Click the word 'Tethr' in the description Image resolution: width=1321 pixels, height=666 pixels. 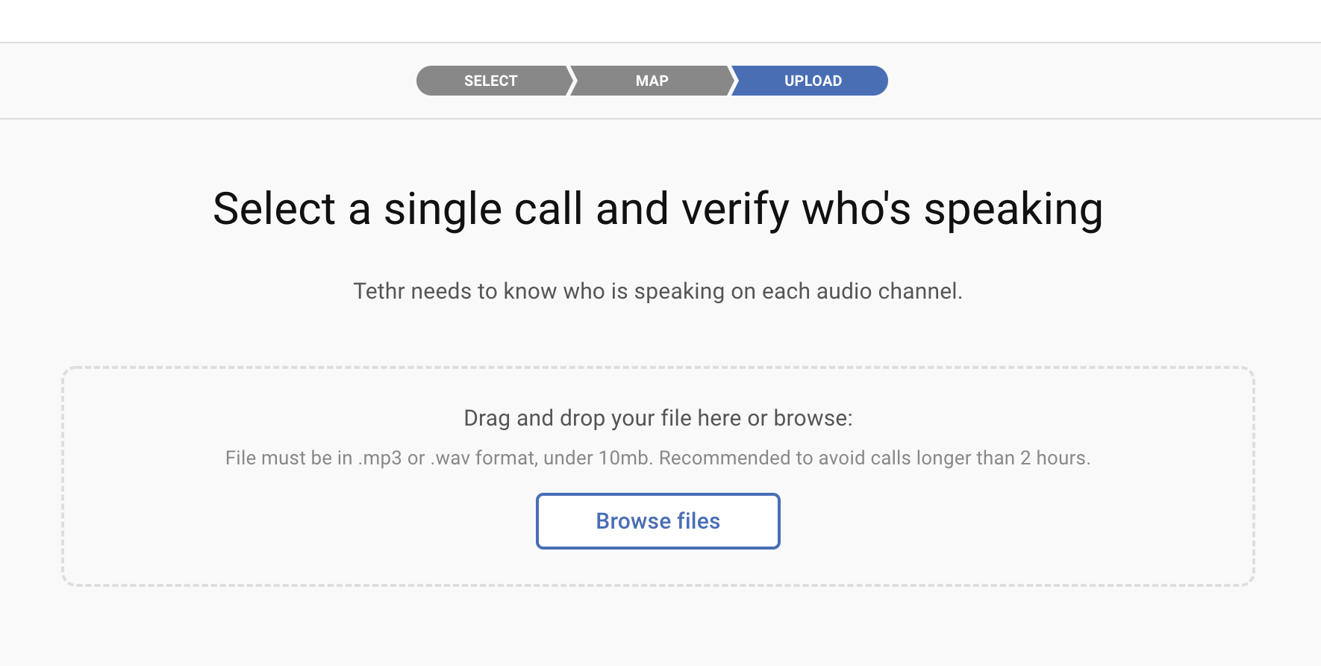pyautogui.click(x=378, y=291)
